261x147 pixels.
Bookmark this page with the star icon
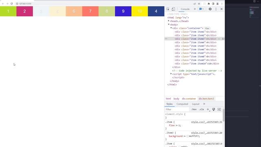coord(199,4)
